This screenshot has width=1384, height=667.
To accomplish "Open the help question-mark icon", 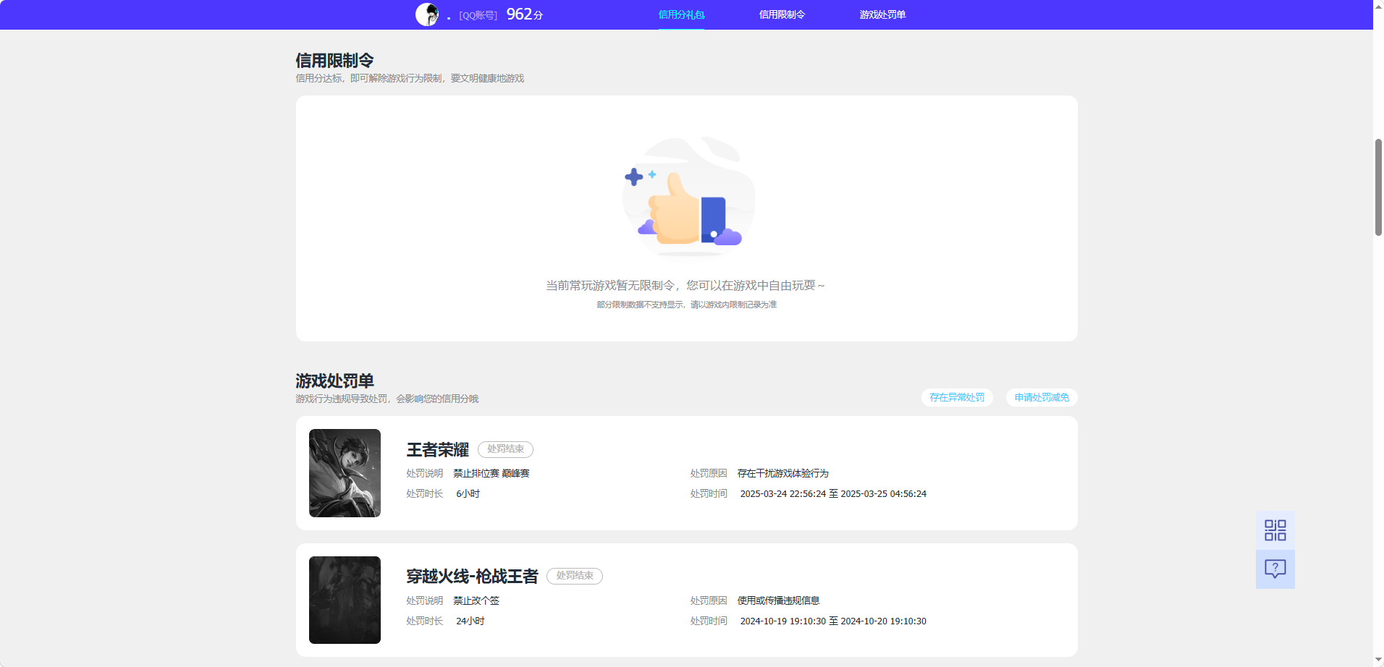I will point(1275,569).
